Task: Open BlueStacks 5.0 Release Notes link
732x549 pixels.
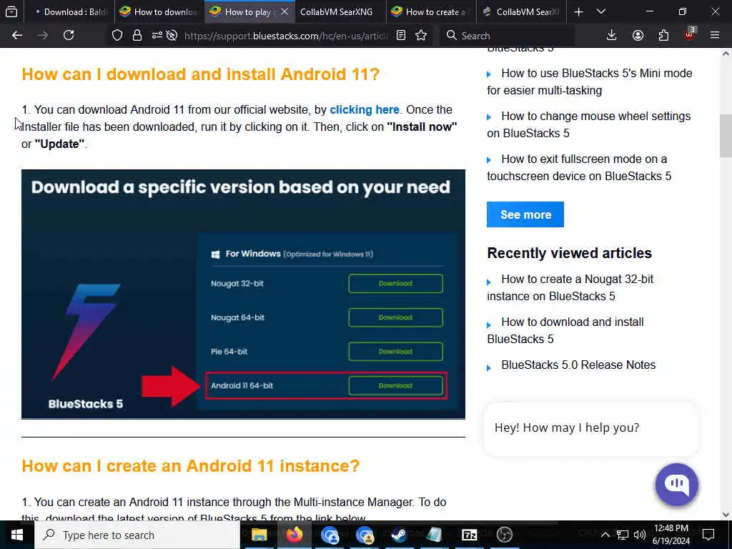Action: (578, 365)
